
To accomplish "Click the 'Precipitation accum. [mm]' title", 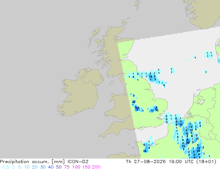I will (x=32, y=162).
